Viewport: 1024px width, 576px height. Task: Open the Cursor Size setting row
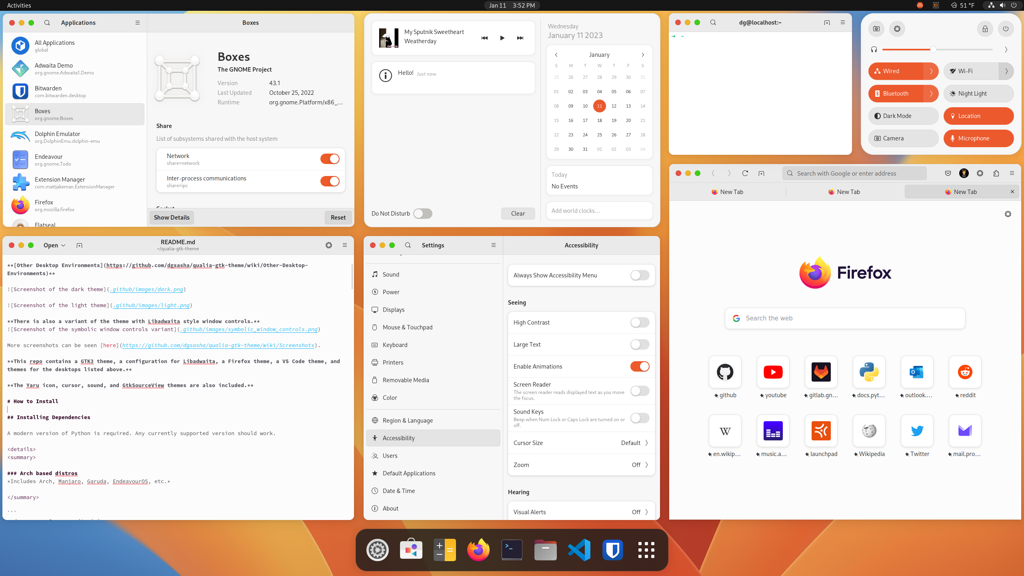coord(581,443)
